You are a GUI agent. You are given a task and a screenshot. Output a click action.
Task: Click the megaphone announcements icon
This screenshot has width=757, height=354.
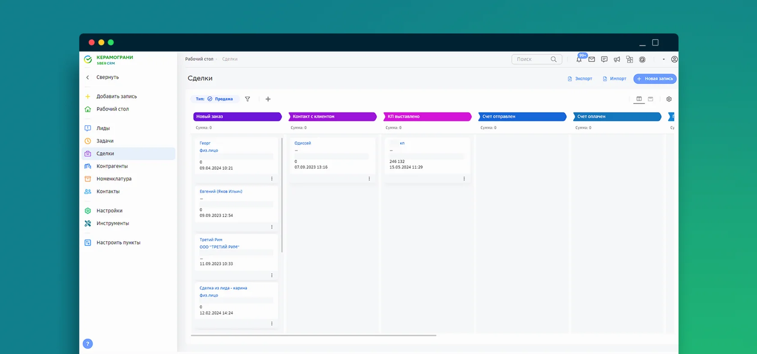(617, 59)
